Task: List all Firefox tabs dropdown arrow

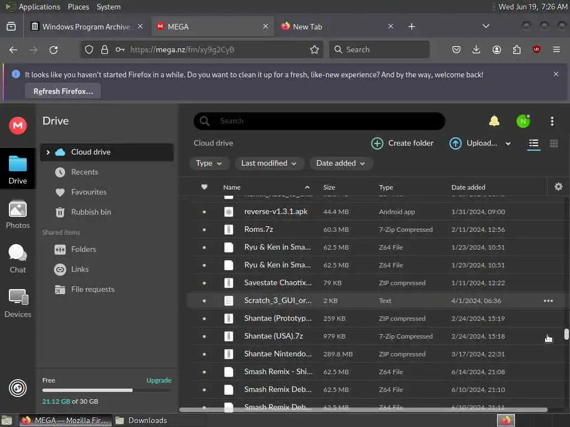Action: [x=485, y=26]
